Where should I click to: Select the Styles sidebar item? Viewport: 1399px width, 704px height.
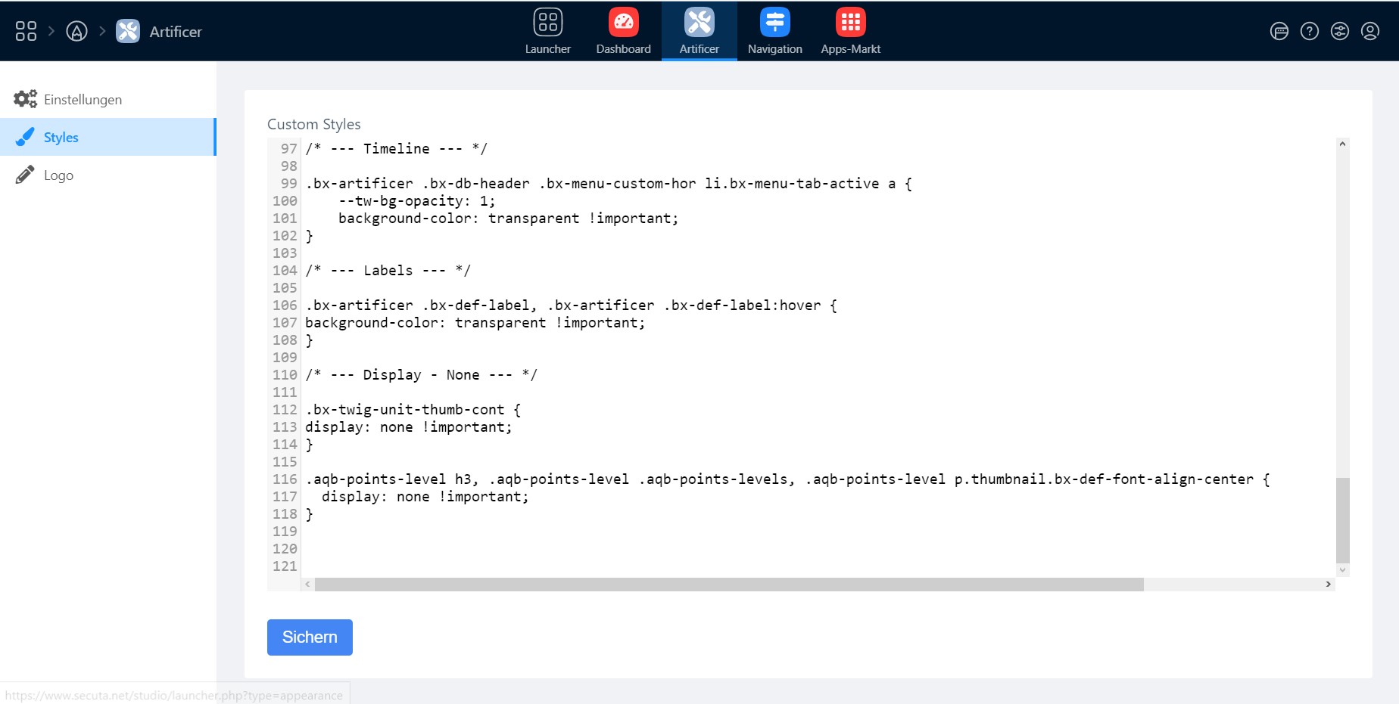[x=61, y=138]
